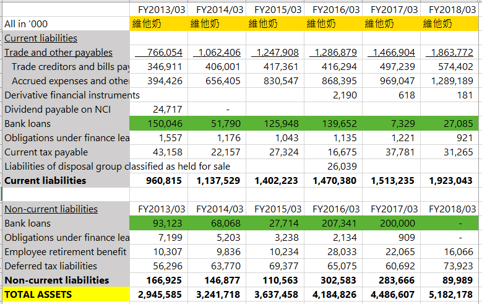Select the bold 'Current liabilities' total label
The height and width of the screenshot is (304, 482).
tap(66, 180)
